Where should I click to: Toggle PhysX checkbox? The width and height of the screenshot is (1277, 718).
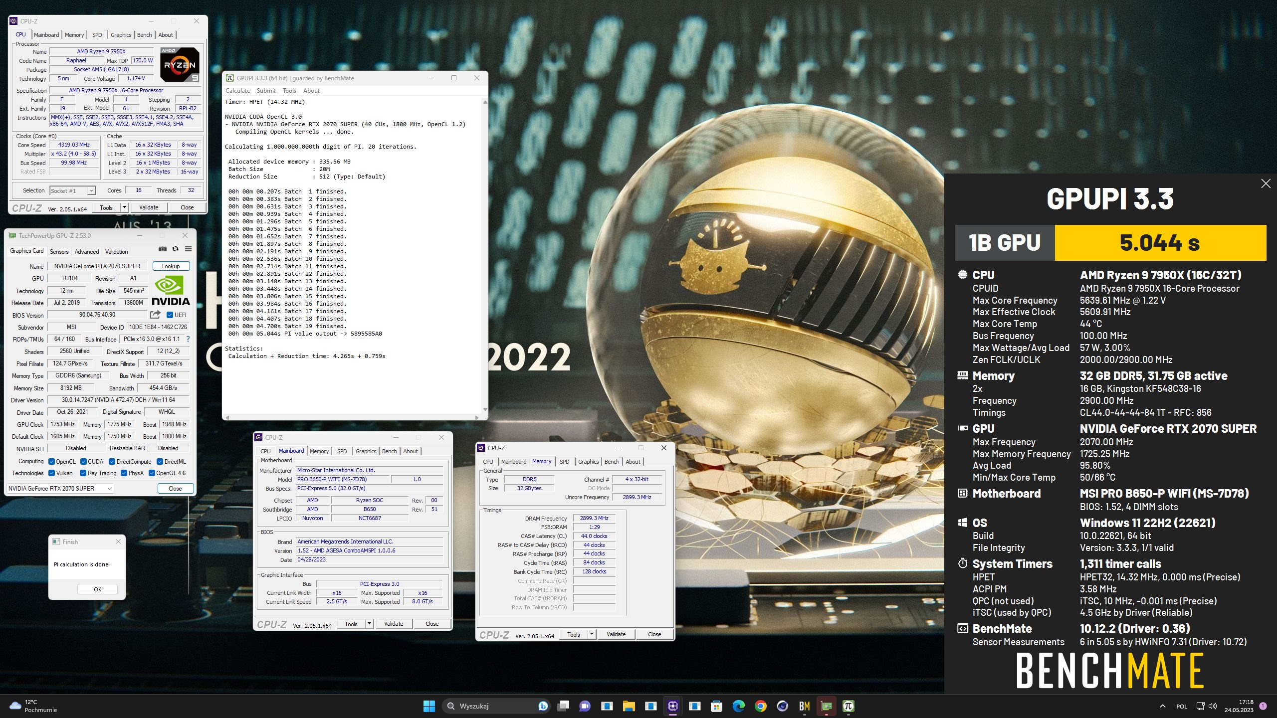[124, 473]
